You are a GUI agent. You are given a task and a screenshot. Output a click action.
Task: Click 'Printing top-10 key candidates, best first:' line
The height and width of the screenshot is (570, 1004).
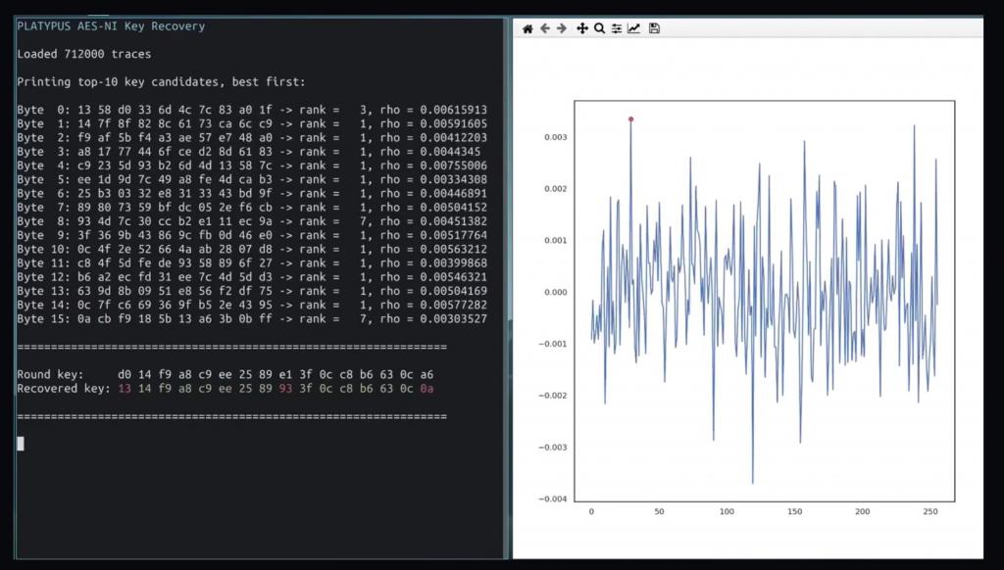click(x=162, y=82)
